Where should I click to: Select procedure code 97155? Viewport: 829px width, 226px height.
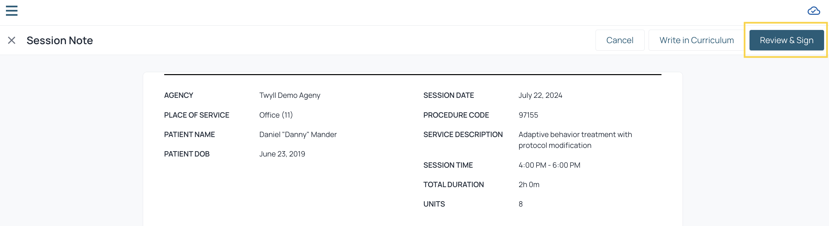point(528,115)
